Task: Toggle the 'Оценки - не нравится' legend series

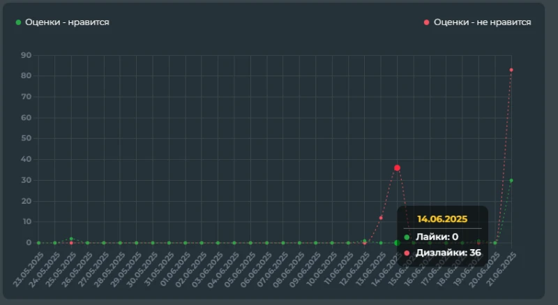Action: 478,22
